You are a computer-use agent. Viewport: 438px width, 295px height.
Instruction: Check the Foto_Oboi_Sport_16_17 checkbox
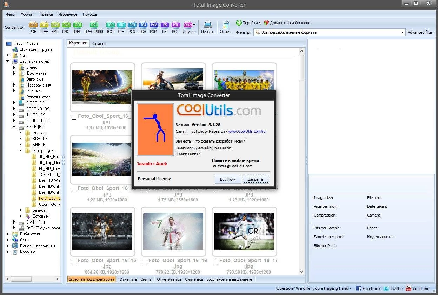[x=216, y=262]
